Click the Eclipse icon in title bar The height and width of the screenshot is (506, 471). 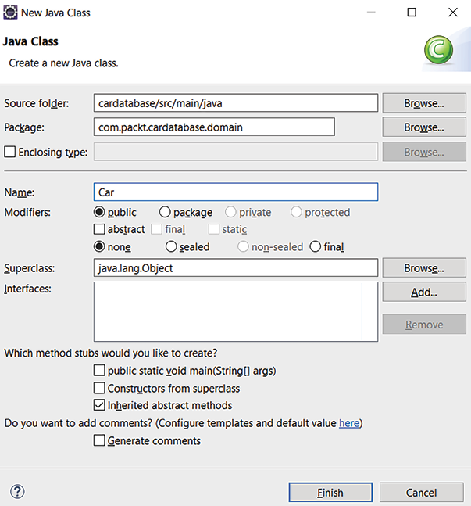click(x=11, y=13)
